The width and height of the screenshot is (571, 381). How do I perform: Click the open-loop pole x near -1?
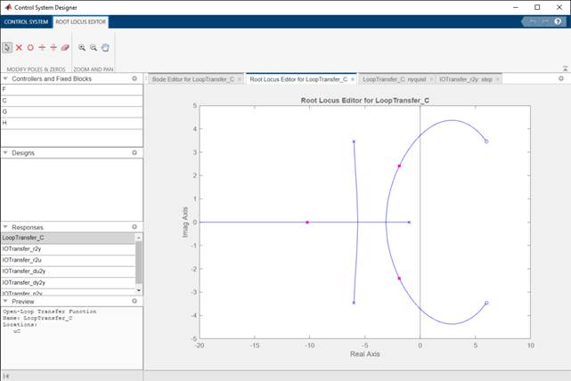pos(409,223)
